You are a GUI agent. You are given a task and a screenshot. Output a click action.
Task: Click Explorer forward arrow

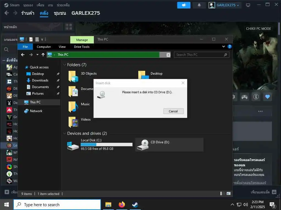click(x=31, y=55)
